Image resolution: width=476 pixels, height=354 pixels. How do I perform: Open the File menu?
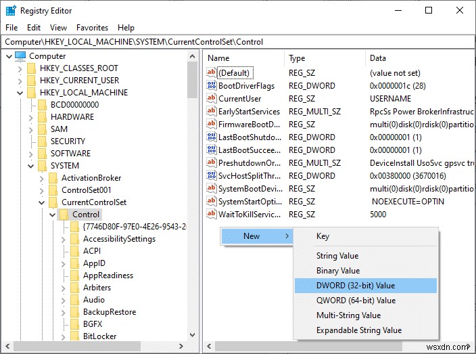(11, 28)
